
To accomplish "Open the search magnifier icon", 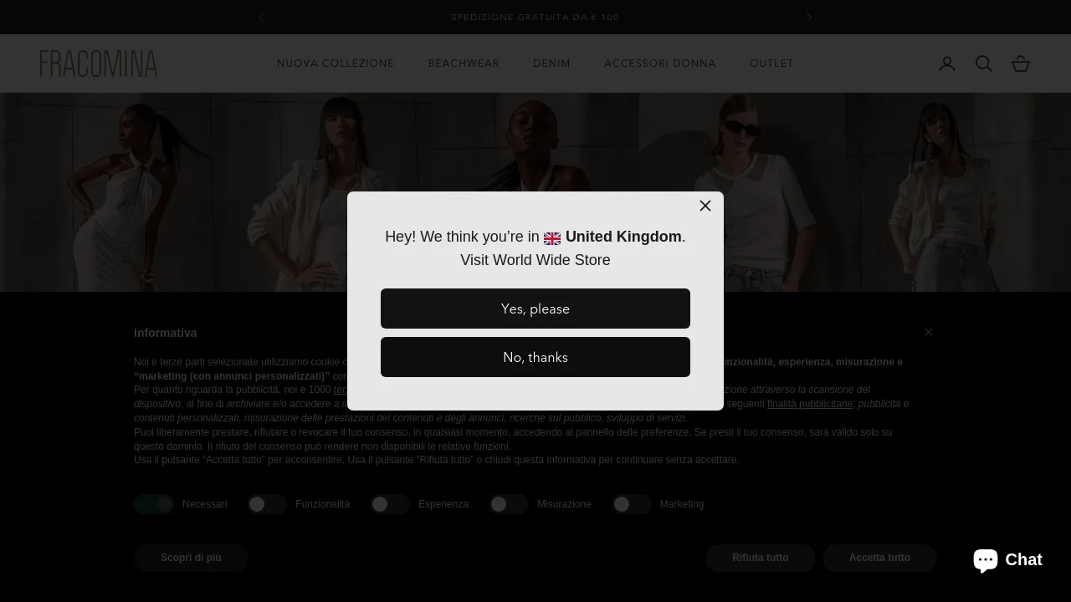I will 984,64.
